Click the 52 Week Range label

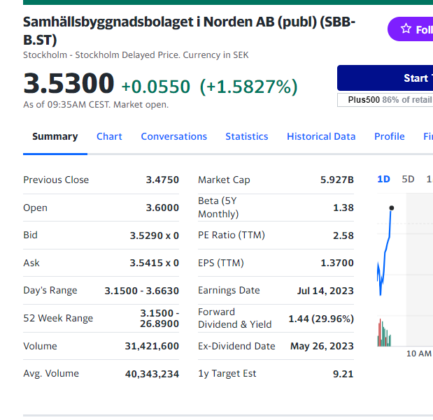tap(58, 318)
